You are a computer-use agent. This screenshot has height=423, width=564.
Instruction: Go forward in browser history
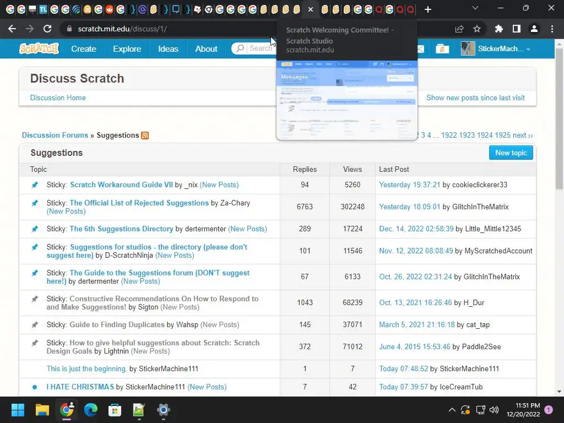[30, 29]
